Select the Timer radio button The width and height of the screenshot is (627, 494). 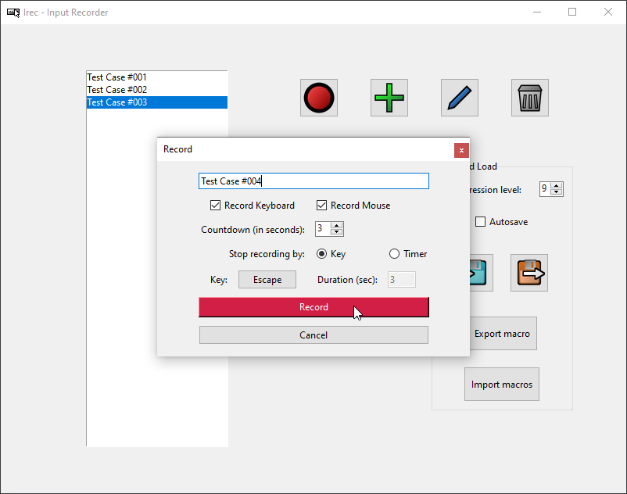(395, 254)
